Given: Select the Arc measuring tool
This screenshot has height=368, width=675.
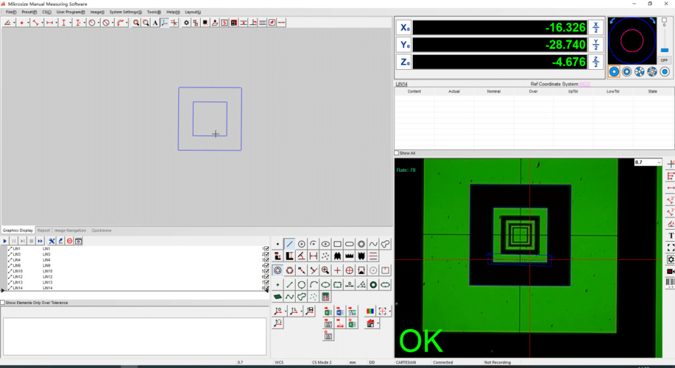Looking at the screenshot, I should point(313,244).
